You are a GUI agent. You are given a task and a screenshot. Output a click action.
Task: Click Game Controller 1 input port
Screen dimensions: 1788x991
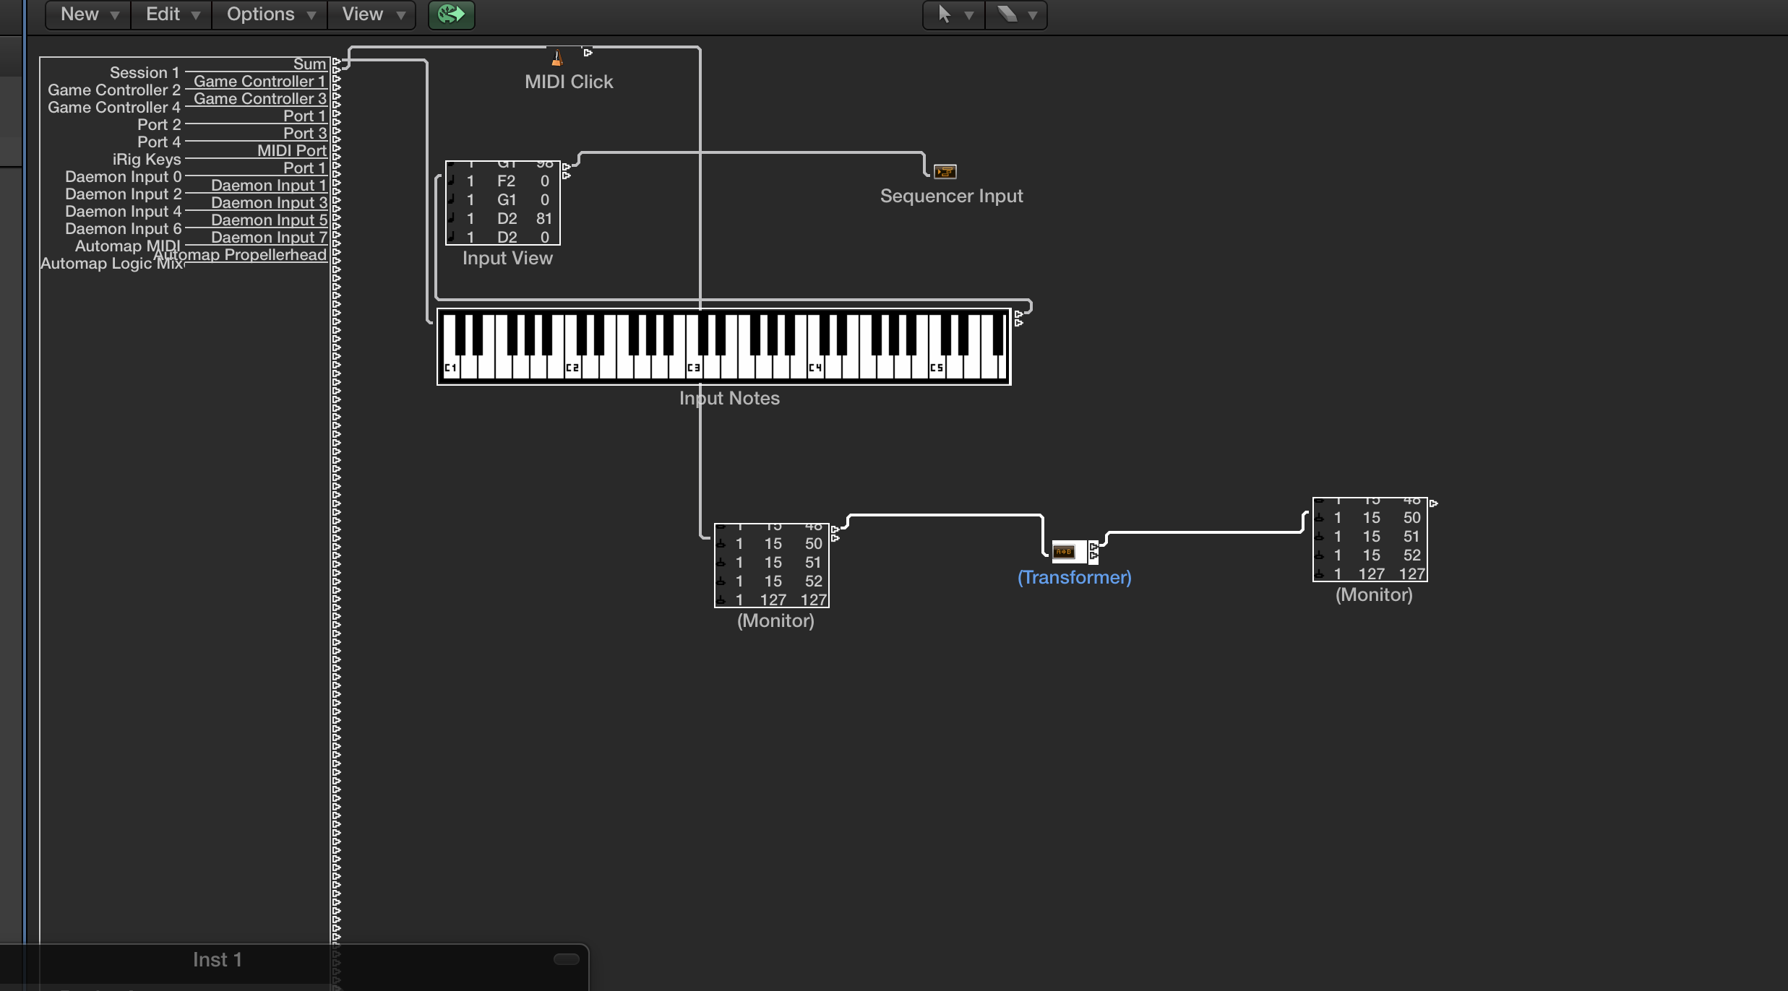click(x=260, y=82)
